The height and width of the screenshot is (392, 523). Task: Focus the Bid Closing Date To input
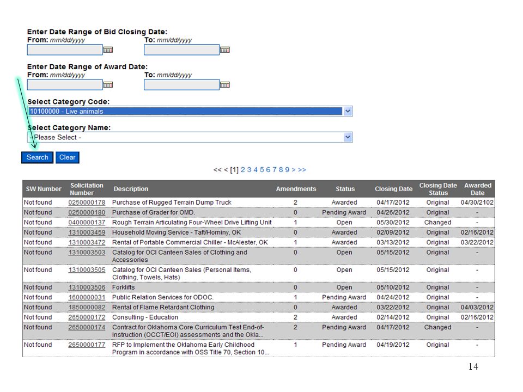coord(181,50)
